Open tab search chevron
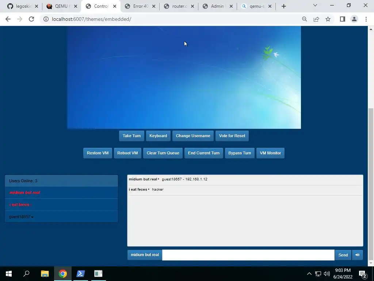 click(x=315, y=5)
